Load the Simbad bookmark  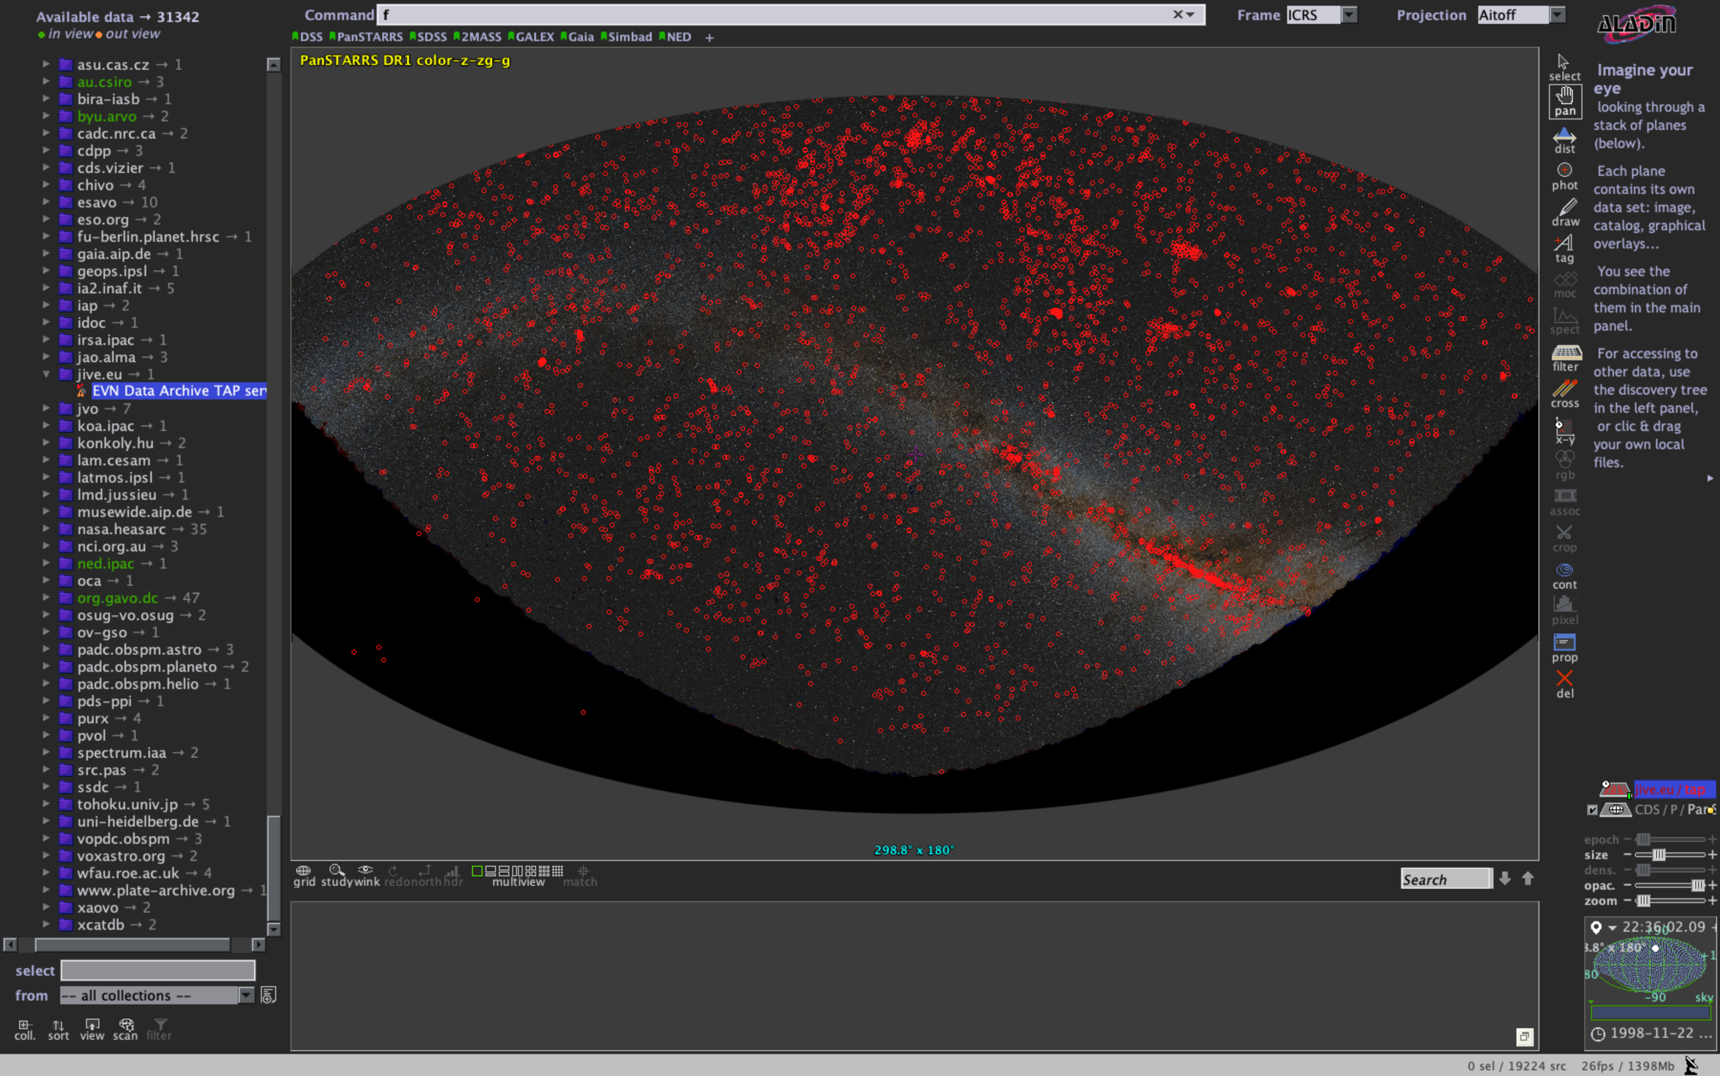tap(626, 37)
